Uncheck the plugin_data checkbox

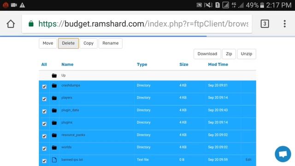point(44,112)
